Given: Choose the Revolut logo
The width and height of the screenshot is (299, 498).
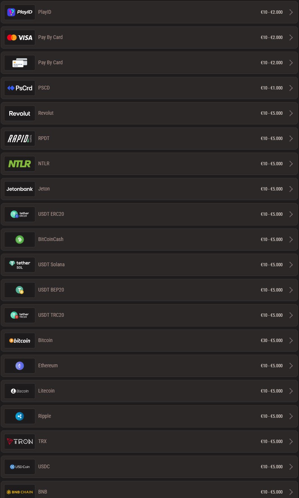Looking at the screenshot, I should point(20,113).
